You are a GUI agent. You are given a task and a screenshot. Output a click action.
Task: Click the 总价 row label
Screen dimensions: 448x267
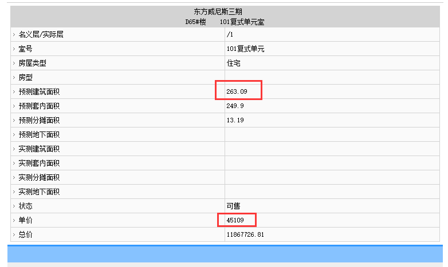click(25, 234)
